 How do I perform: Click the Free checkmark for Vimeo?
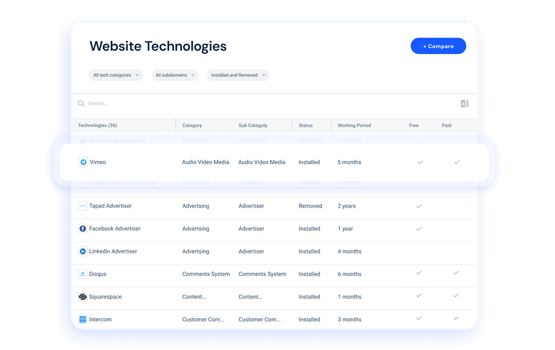point(420,162)
